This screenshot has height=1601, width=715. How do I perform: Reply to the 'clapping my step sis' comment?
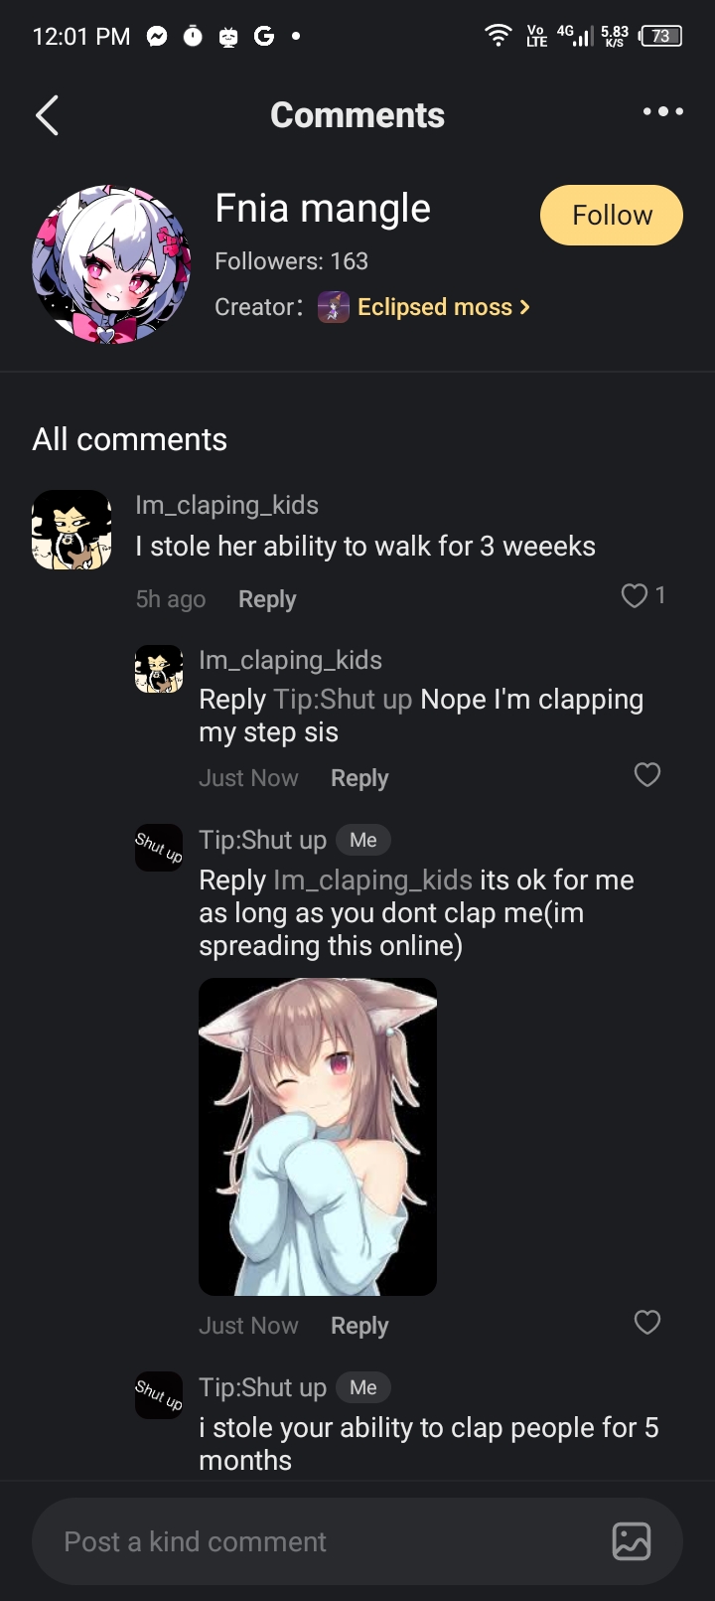coord(359,778)
